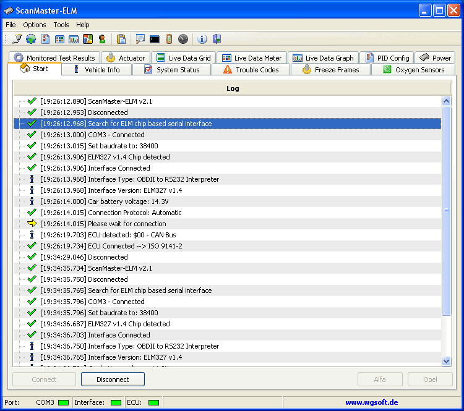Switch to the PID Config tab
The image size is (464, 411).
pos(387,57)
